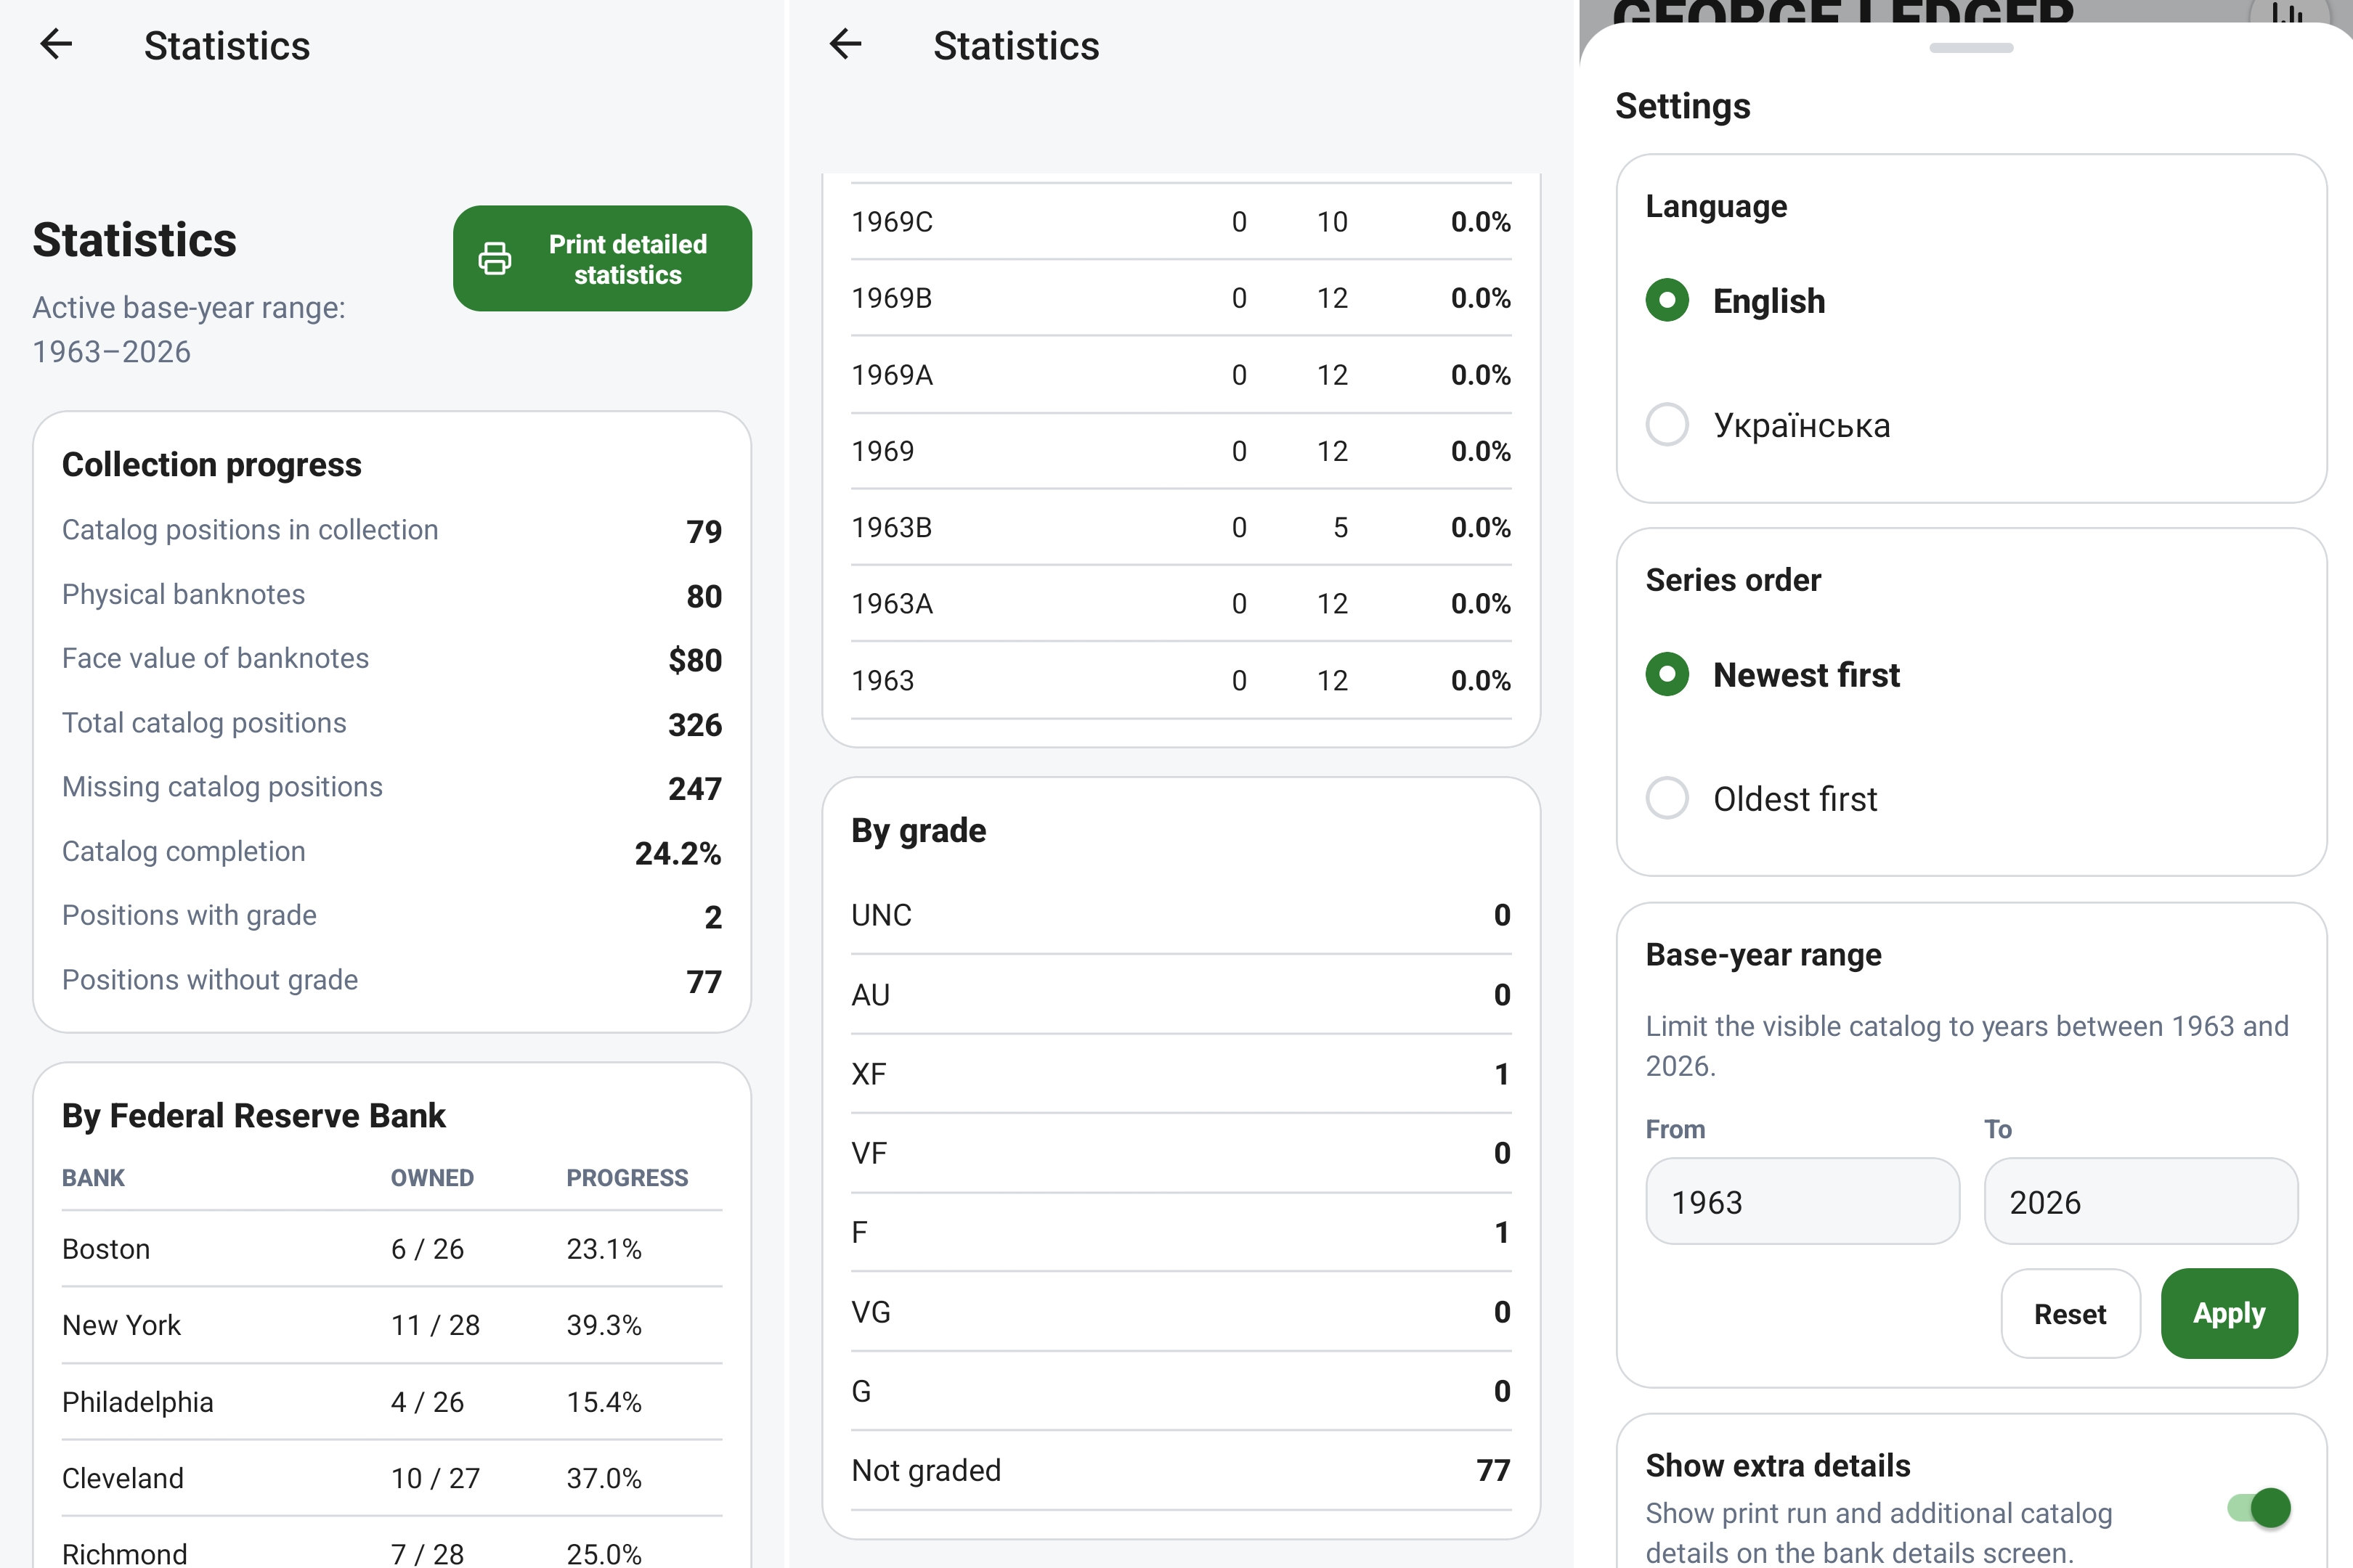The height and width of the screenshot is (1568, 2353).
Task: Click Print detailed statistics button
Action: pos(602,258)
